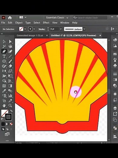Viewport: 118px width, 158px height.
Task: Open Uniform variable width profile dropdown
Action: (84, 29)
